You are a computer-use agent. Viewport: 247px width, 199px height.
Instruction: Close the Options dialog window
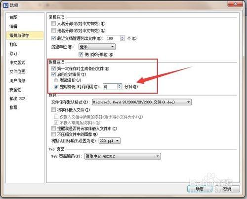(235, 4)
